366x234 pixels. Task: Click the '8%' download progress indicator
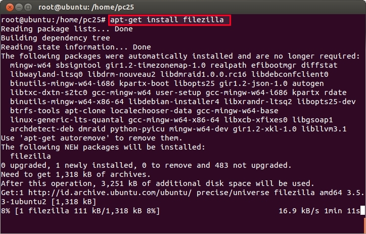6,211
